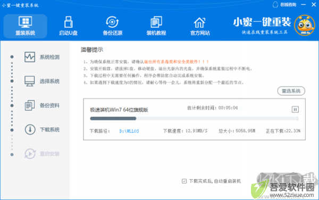Viewport: 319px width, 200px height.
Task: Close the 小蜜一键重装系统 window
Action: 314,4
